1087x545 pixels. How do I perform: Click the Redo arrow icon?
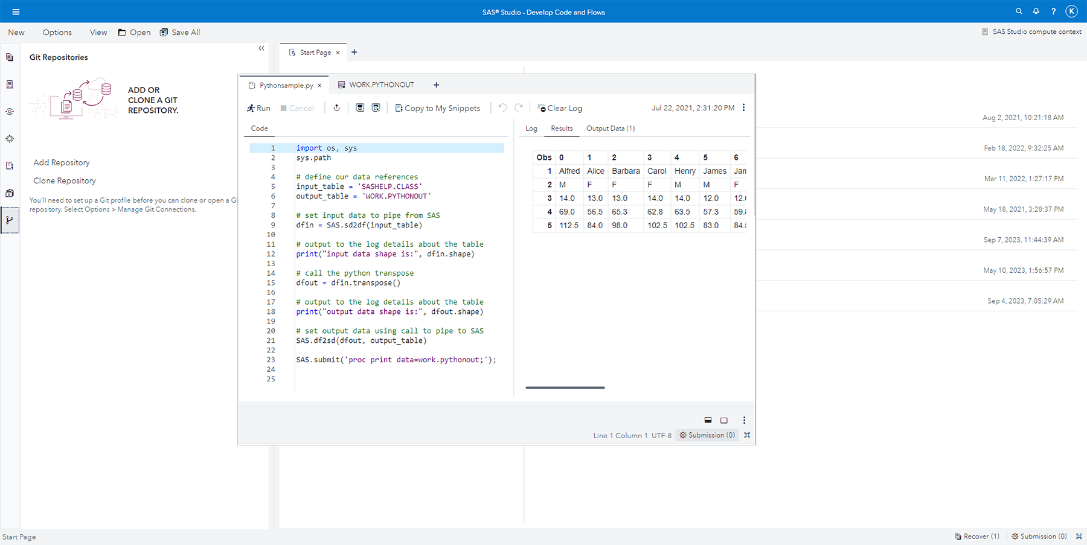coord(519,107)
